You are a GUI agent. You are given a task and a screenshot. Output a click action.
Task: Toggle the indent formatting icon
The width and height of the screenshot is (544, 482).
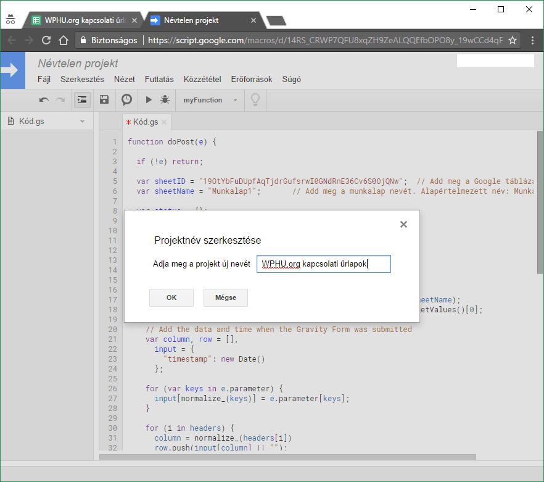[81, 100]
